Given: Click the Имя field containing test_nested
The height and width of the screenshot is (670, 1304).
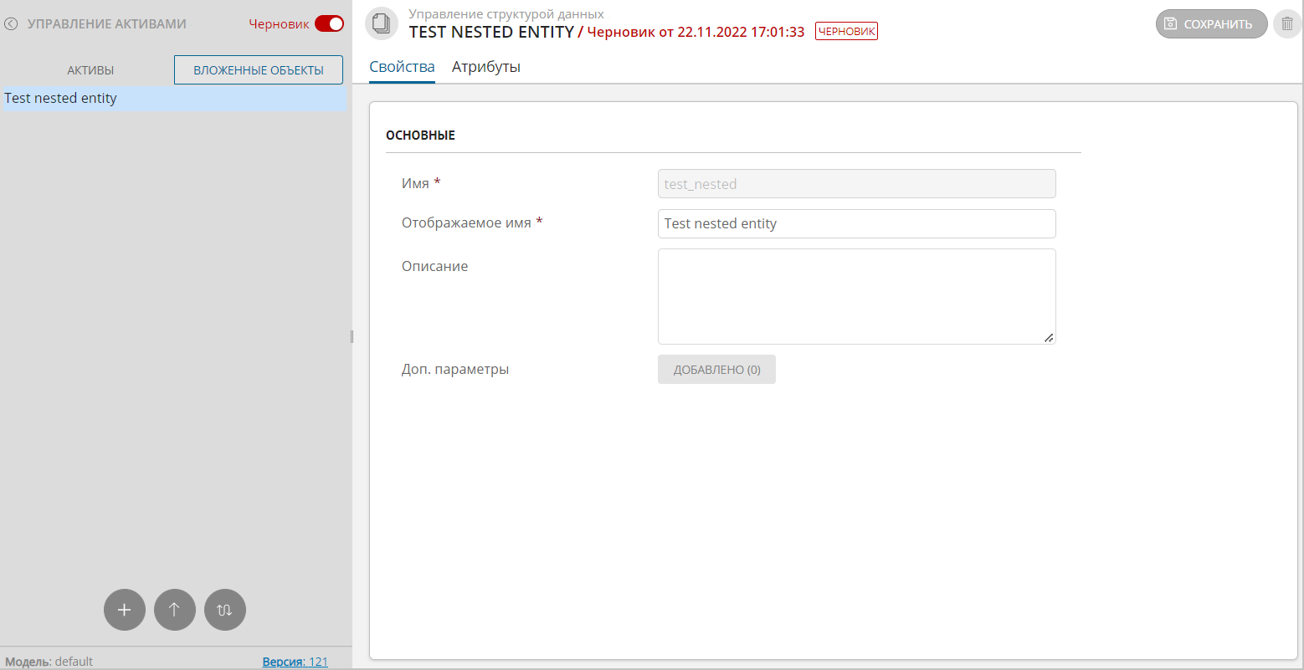Looking at the screenshot, I should pyautogui.click(x=856, y=184).
